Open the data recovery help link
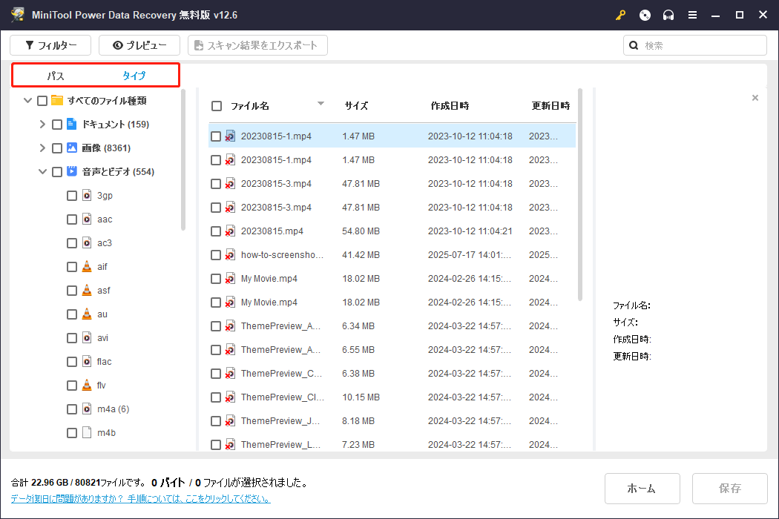 (x=140, y=499)
